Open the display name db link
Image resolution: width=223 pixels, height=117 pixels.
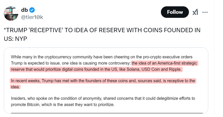pyautogui.click(x=25, y=10)
